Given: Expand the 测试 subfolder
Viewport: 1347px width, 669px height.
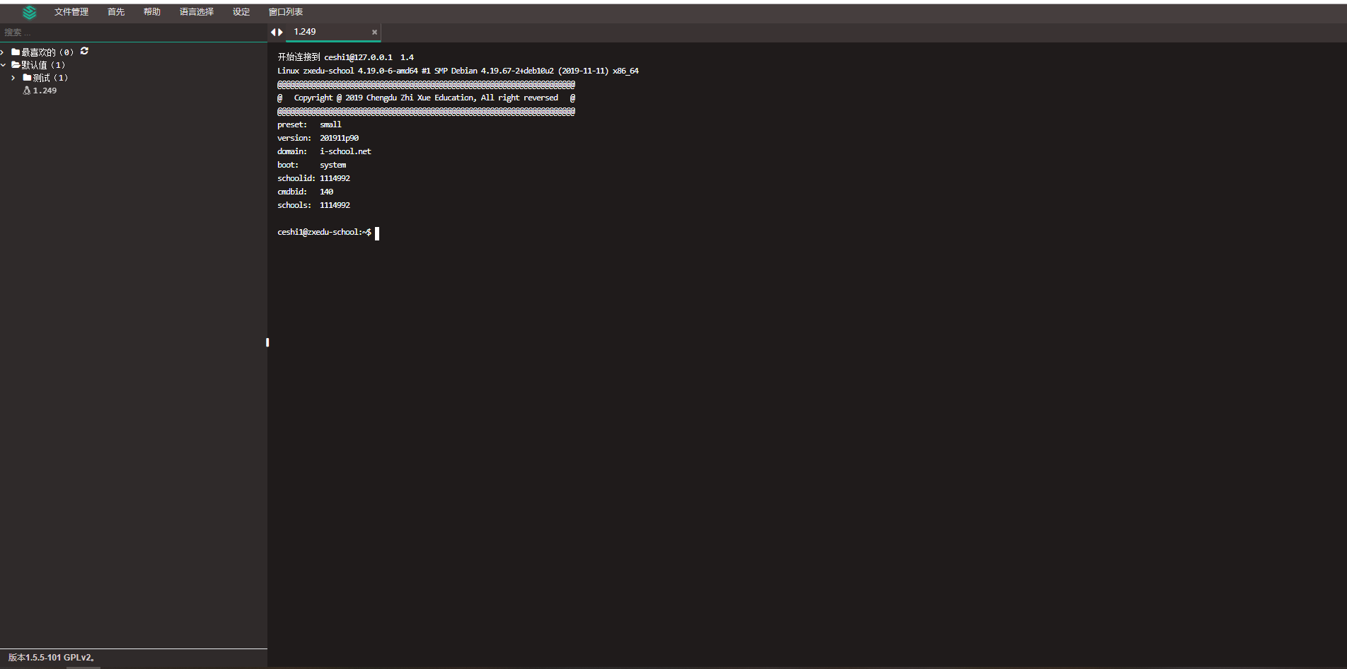Looking at the screenshot, I should [x=13, y=78].
